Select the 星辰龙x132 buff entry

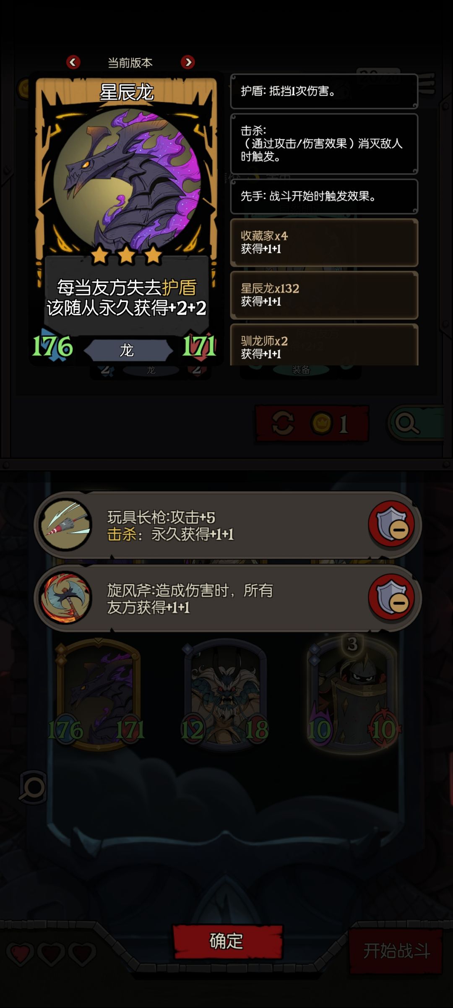pos(324,295)
